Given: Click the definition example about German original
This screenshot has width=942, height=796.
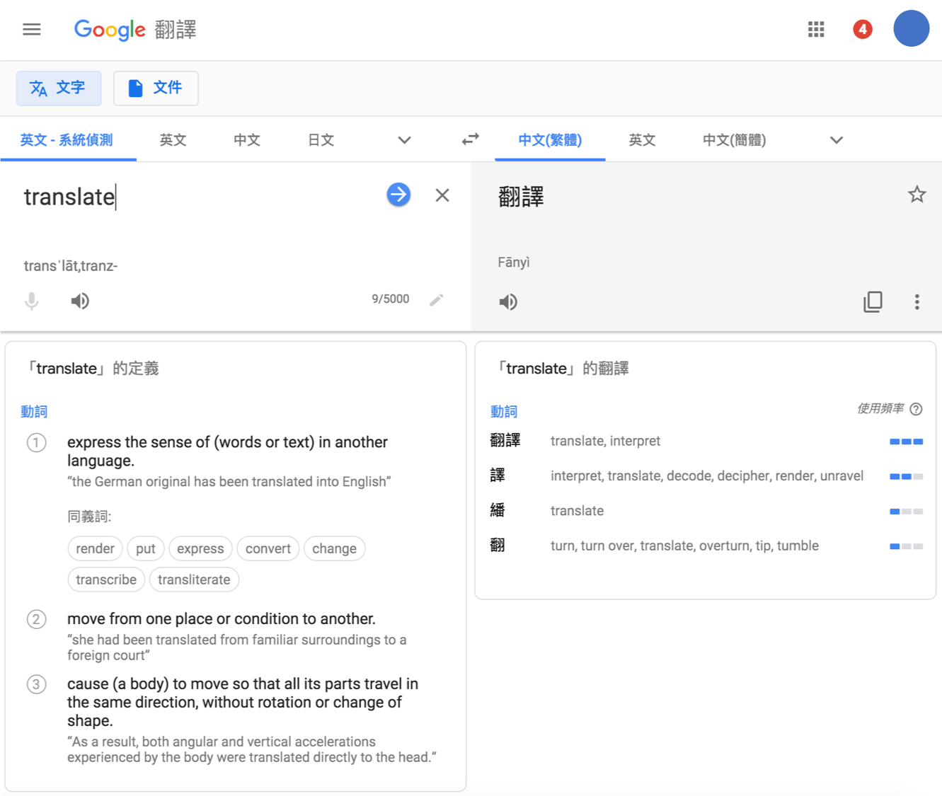Looking at the screenshot, I should click(x=229, y=482).
